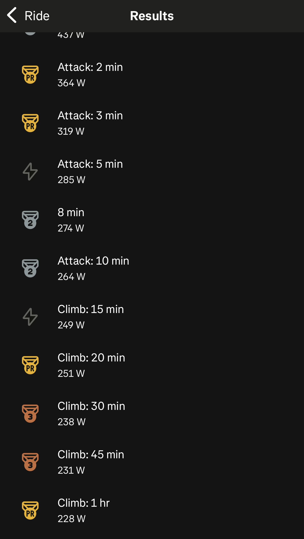This screenshot has width=304, height=539.
Task: Tap the lightning bolt icon for Attack: 5 min
Action: click(x=30, y=172)
